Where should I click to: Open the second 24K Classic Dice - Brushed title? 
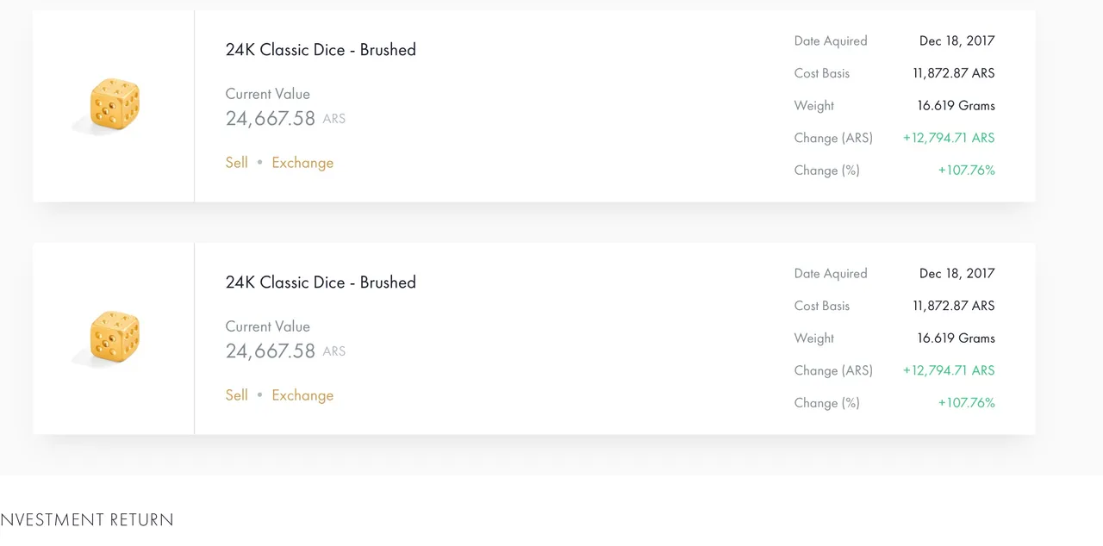(x=321, y=282)
